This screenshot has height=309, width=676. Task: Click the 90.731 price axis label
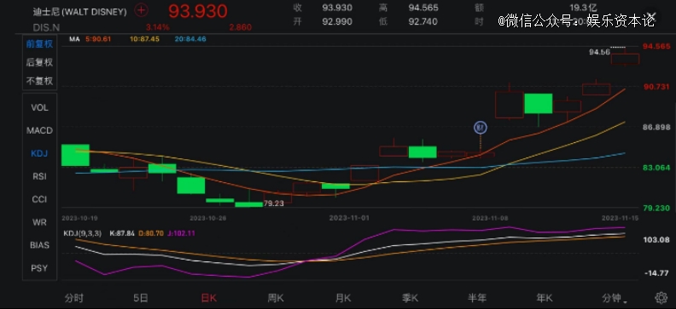click(657, 87)
